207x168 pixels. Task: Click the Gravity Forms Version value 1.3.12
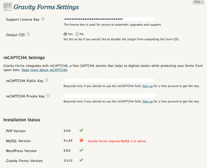[68, 160]
